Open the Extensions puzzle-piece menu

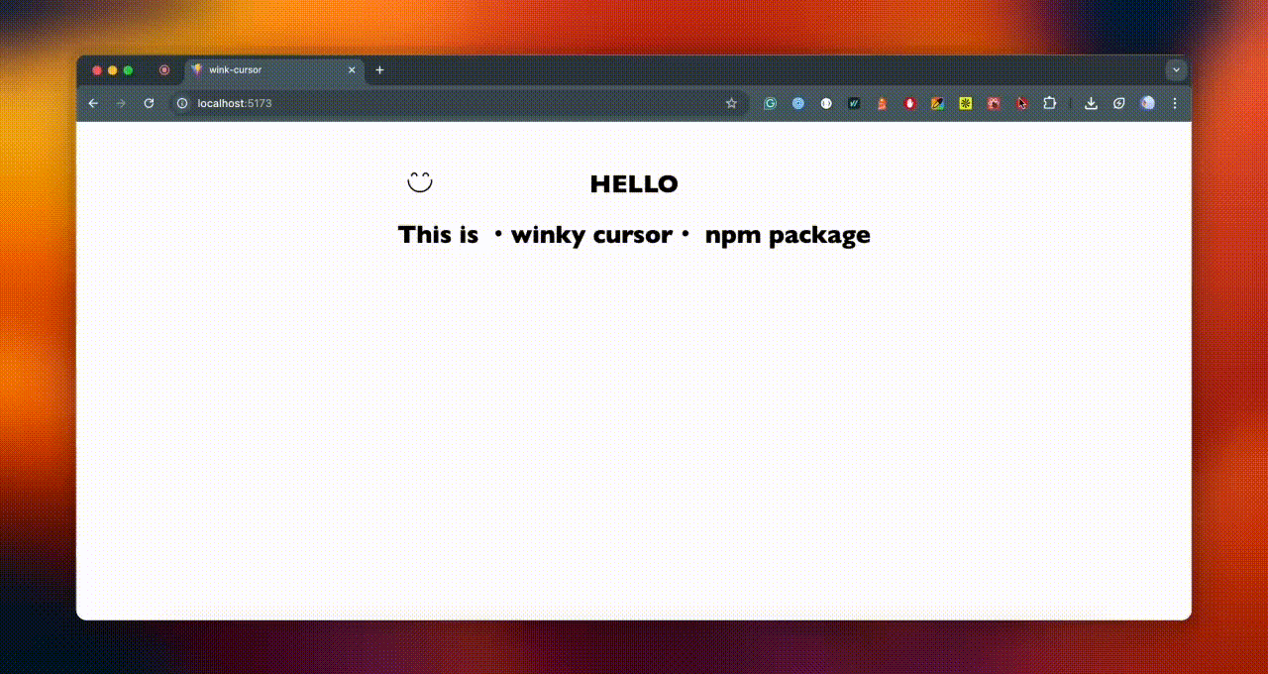[x=1049, y=103]
